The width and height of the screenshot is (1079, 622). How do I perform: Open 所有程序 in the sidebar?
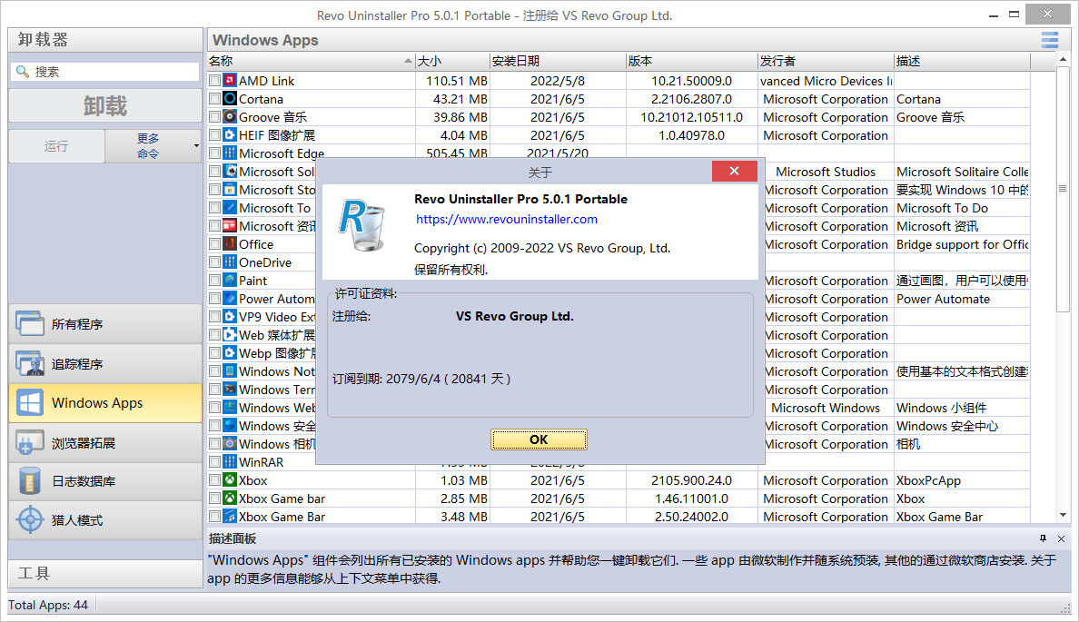(105, 324)
